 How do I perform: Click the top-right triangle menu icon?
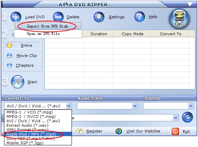(x=190, y=4)
